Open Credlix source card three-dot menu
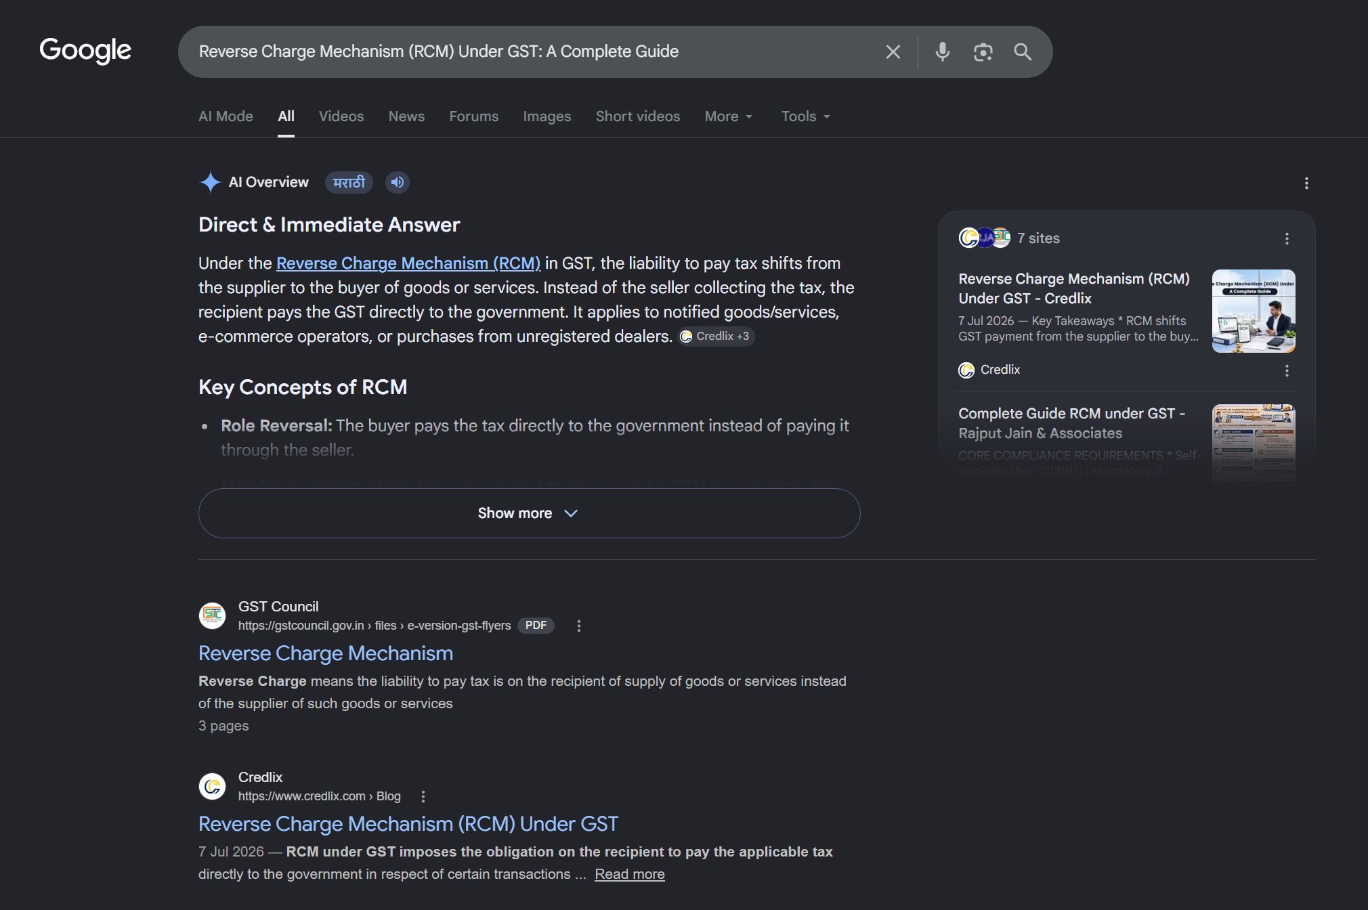This screenshot has width=1368, height=910. (1287, 370)
